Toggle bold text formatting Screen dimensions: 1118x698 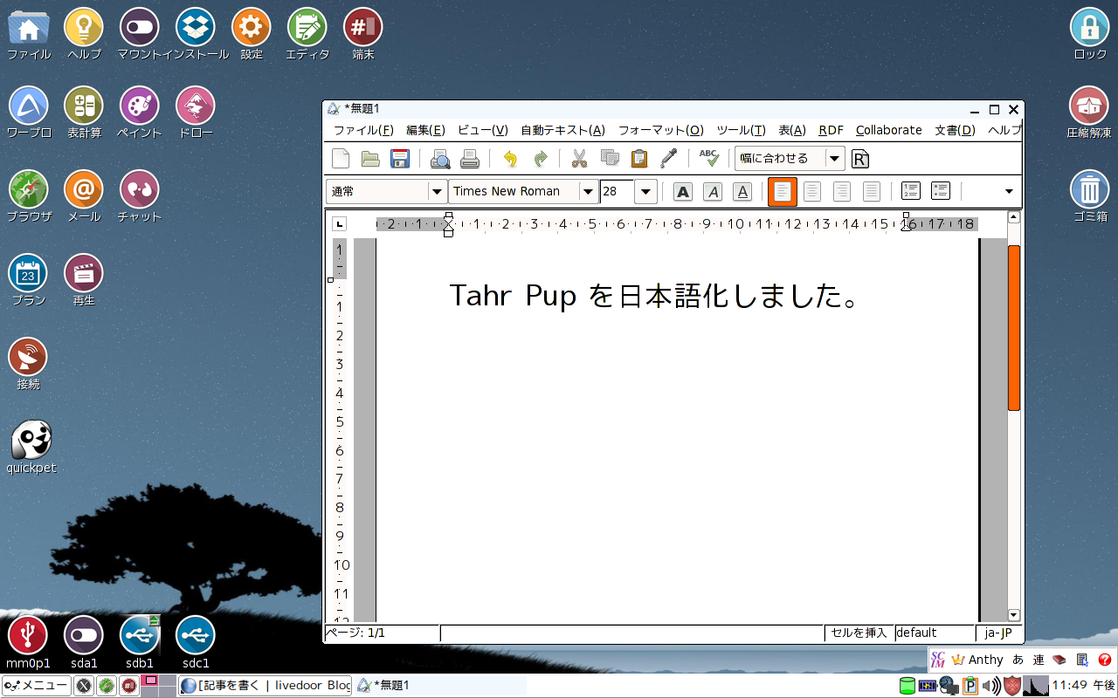(683, 192)
